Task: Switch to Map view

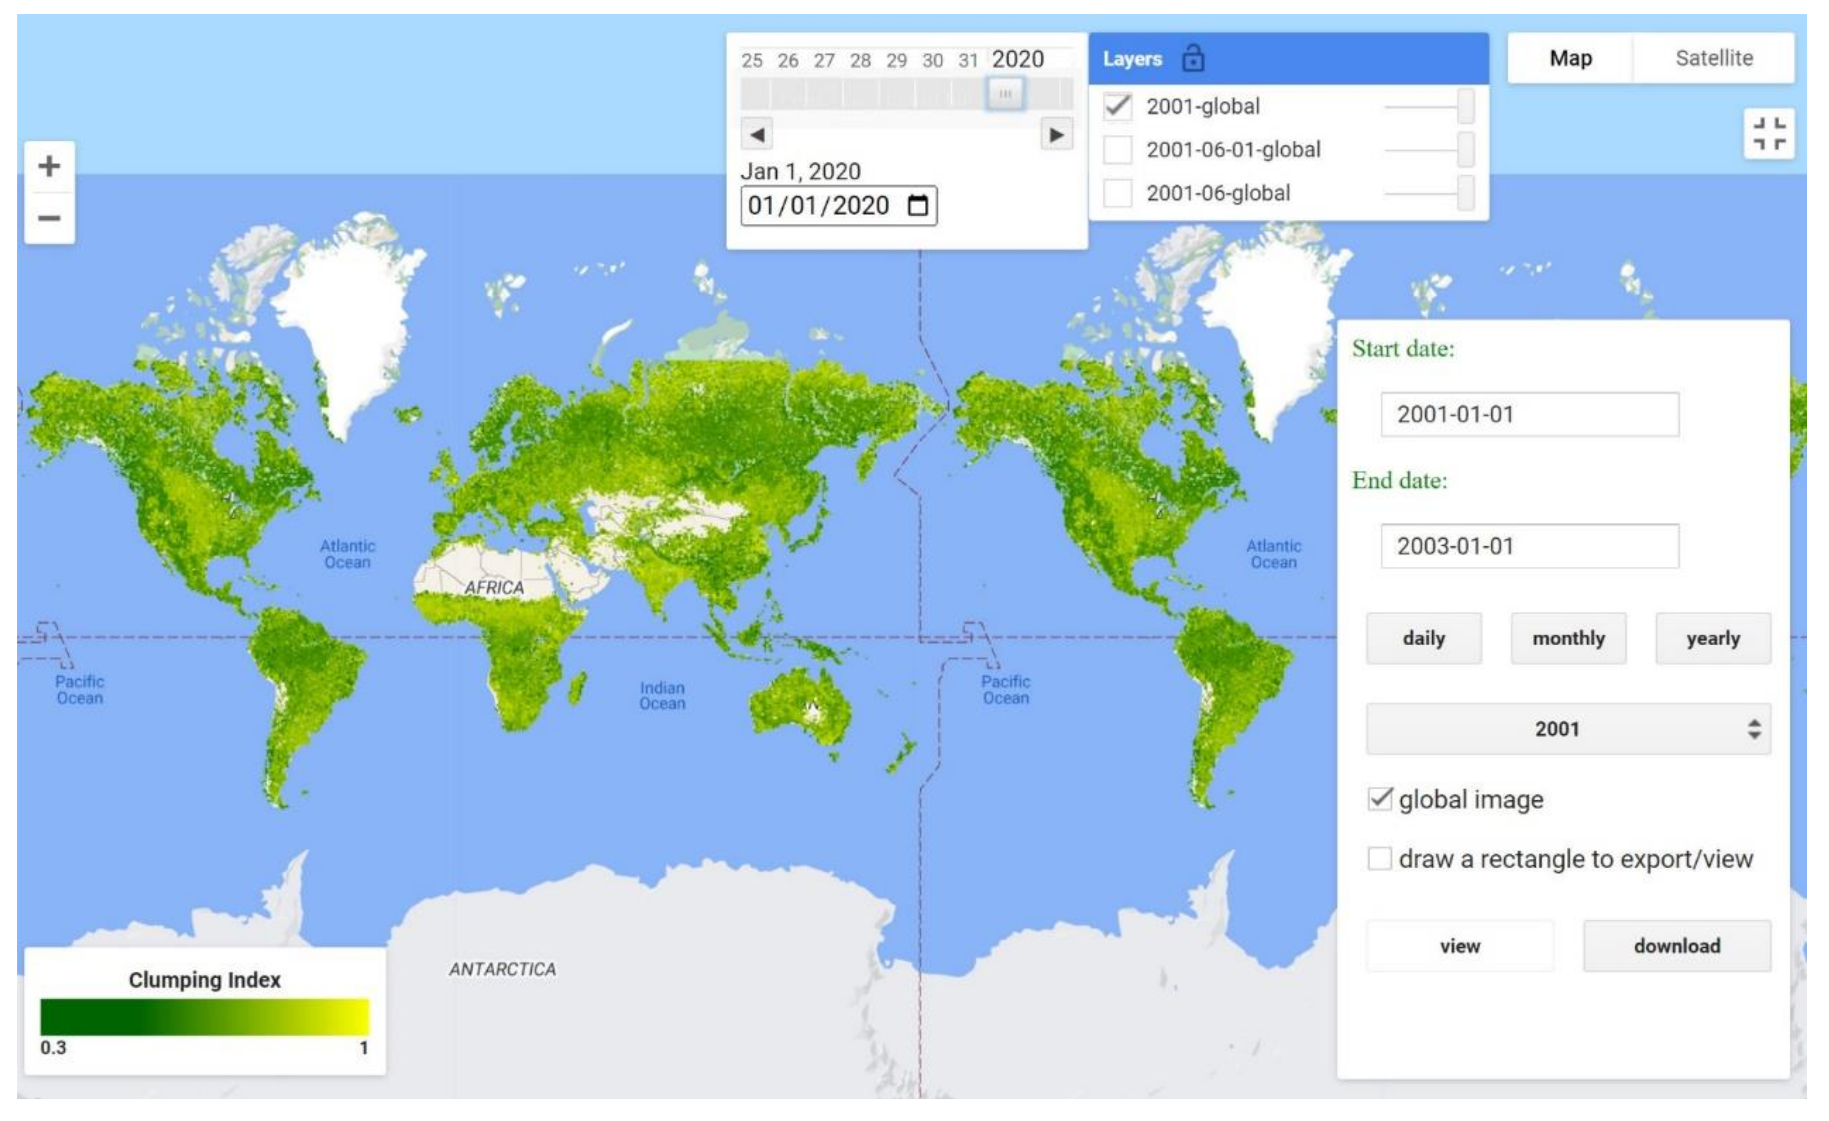Action: coord(1570,58)
